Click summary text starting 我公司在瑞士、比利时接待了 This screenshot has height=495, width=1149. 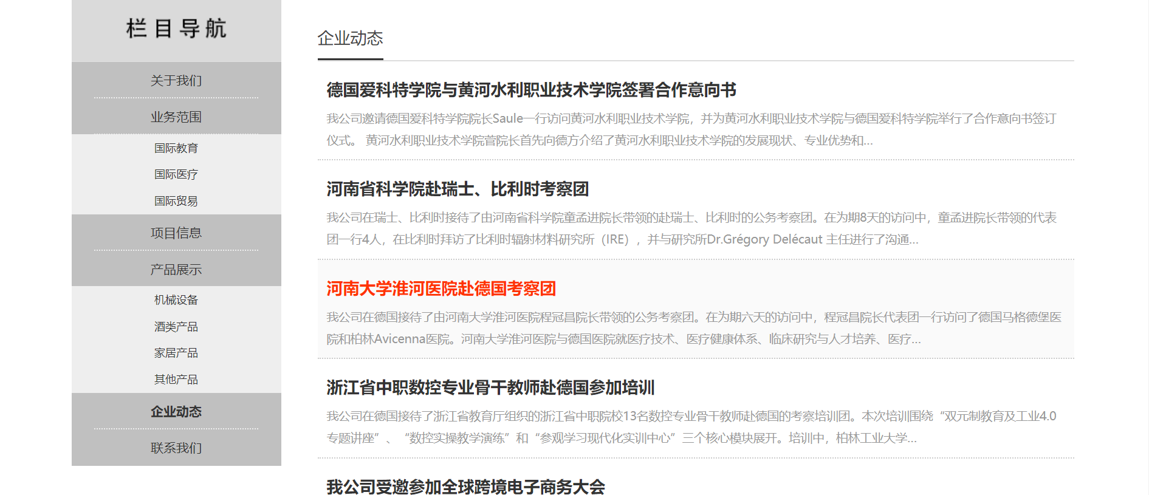click(x=691, y=228)
